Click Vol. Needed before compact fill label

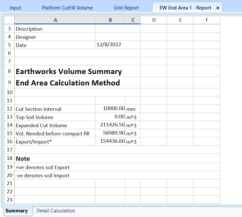pos(55,133)
